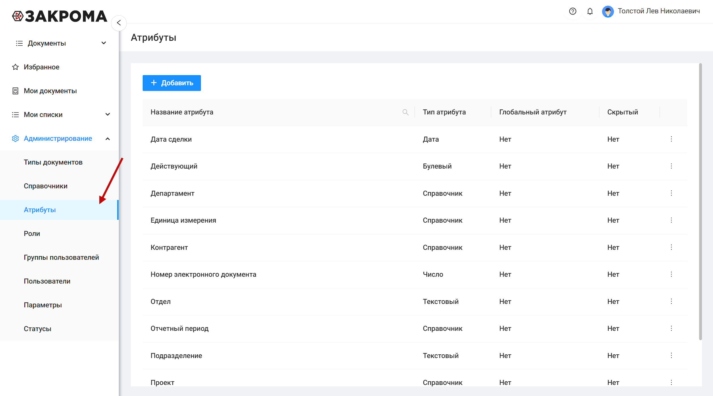Click Тип атрибута column header
This screenshot has width=713, height=396.
tap(444, 112)
